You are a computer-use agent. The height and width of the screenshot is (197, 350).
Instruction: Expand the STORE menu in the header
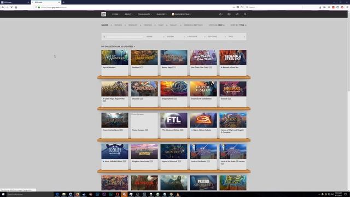[116, 14]
